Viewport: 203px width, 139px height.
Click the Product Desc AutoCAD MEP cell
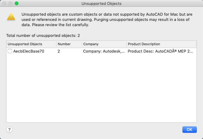point(160,51)
